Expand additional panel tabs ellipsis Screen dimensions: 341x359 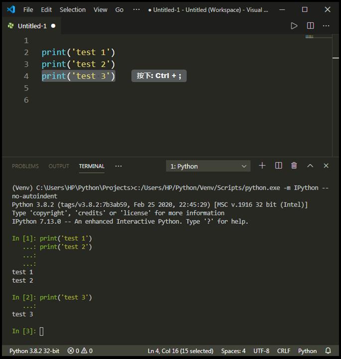[118, 166]
